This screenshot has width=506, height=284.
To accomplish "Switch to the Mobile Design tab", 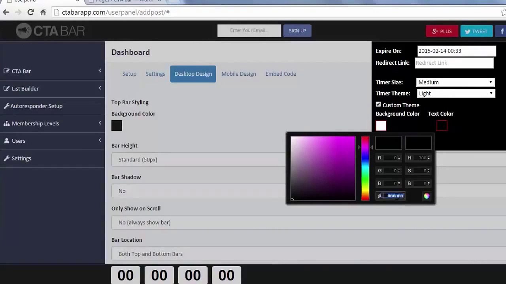I will point(239,74).
